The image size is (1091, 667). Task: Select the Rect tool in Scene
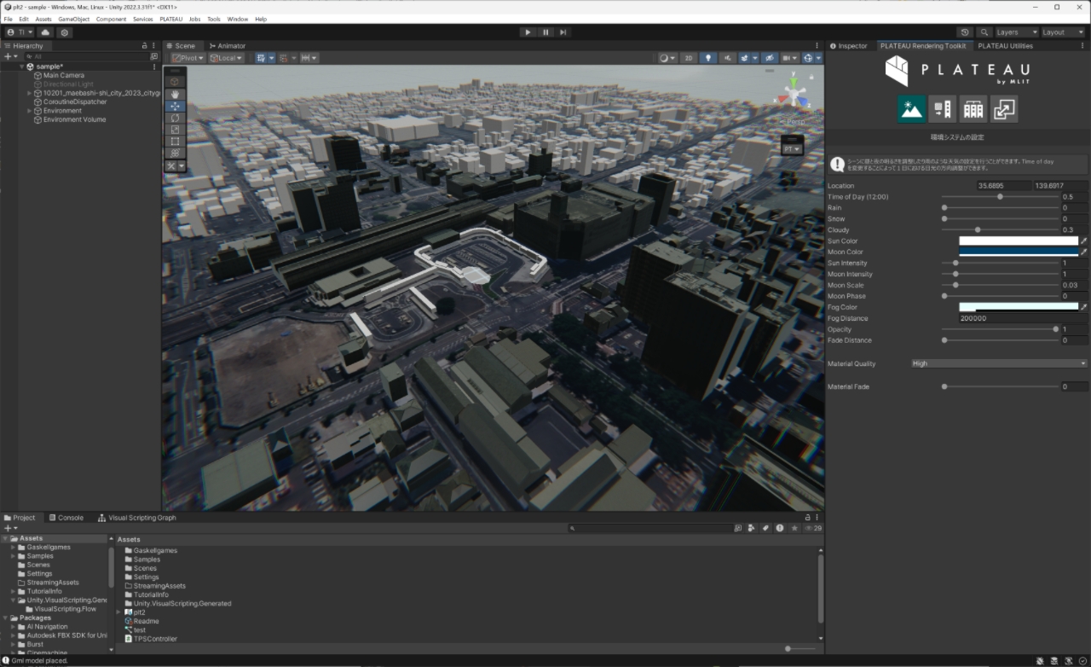pyautogui.click(x=175, y=142)
